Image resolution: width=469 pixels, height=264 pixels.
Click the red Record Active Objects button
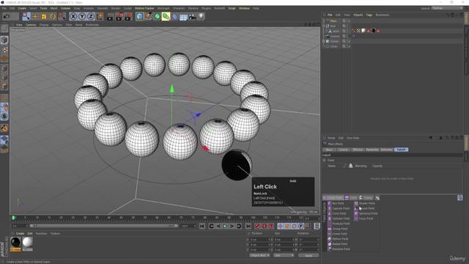click(257, 226)
